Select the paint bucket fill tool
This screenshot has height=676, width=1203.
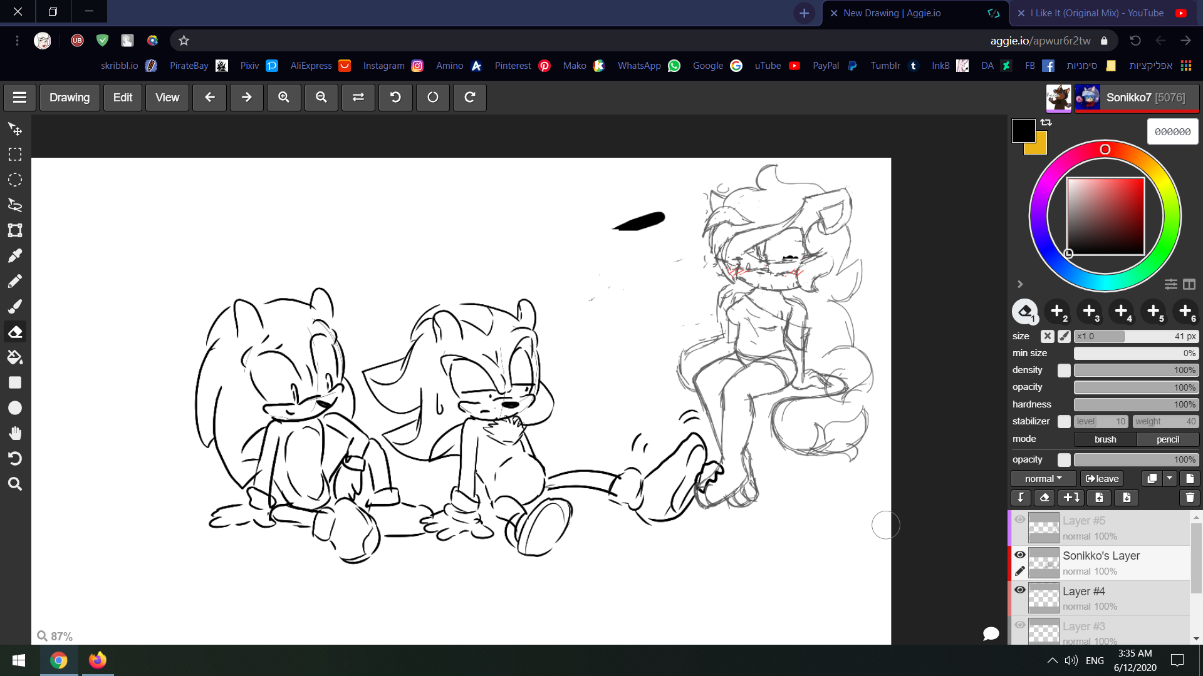pos(15,357)
